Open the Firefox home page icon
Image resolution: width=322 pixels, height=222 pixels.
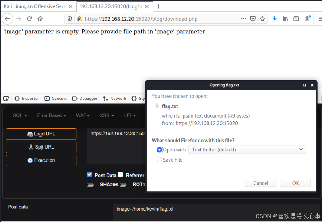pyautogui.click(x=40, y=19)
